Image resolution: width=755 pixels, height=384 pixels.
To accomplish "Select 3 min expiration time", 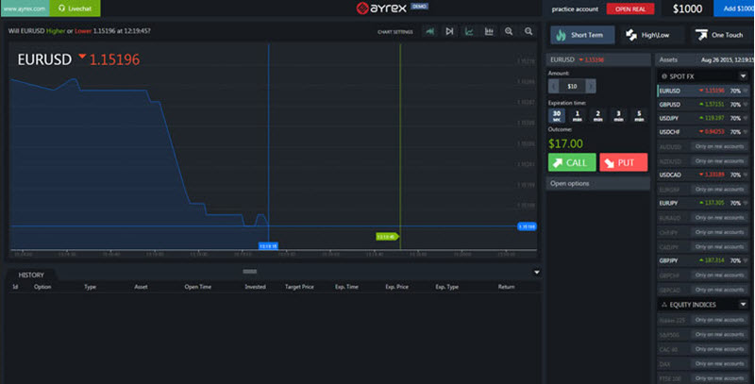I will click(619, 115).
